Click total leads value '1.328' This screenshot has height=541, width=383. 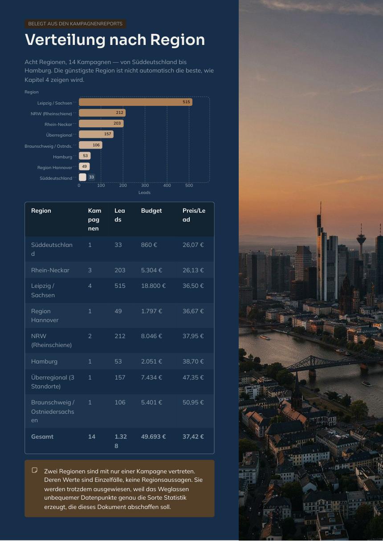[120, 441]
